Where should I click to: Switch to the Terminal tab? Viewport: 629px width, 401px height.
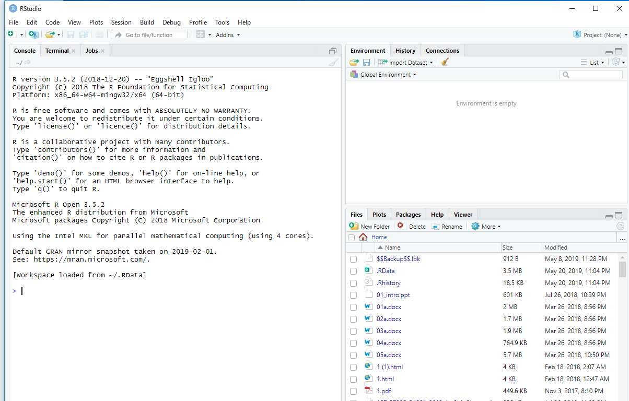point(57,51)
